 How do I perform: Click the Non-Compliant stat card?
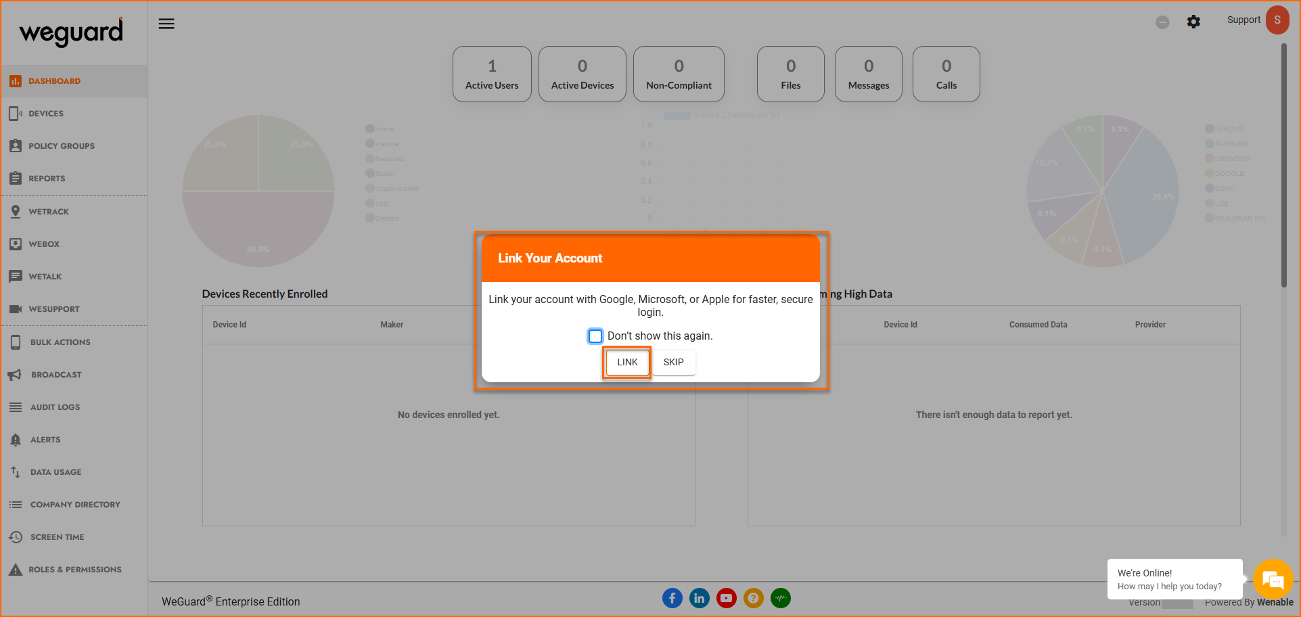(679, 74)
